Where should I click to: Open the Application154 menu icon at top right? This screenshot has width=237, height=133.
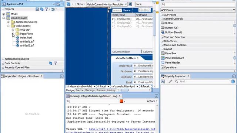pyautogui.click(x=59, y=4)
